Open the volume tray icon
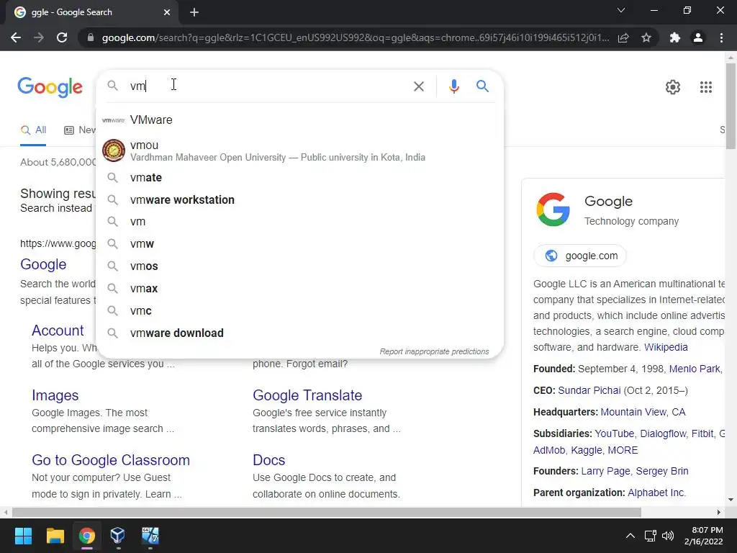The image size is (737, 553). point(667,536)
